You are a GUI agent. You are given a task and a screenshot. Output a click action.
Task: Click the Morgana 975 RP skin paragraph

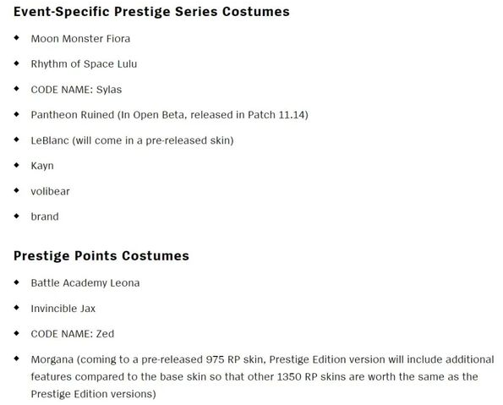262,377
